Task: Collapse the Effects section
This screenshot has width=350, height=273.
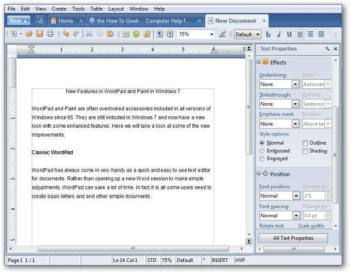Action: tap(259, 62)
